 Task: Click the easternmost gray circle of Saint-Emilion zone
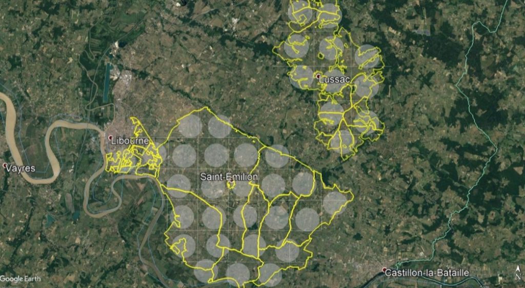335,203
